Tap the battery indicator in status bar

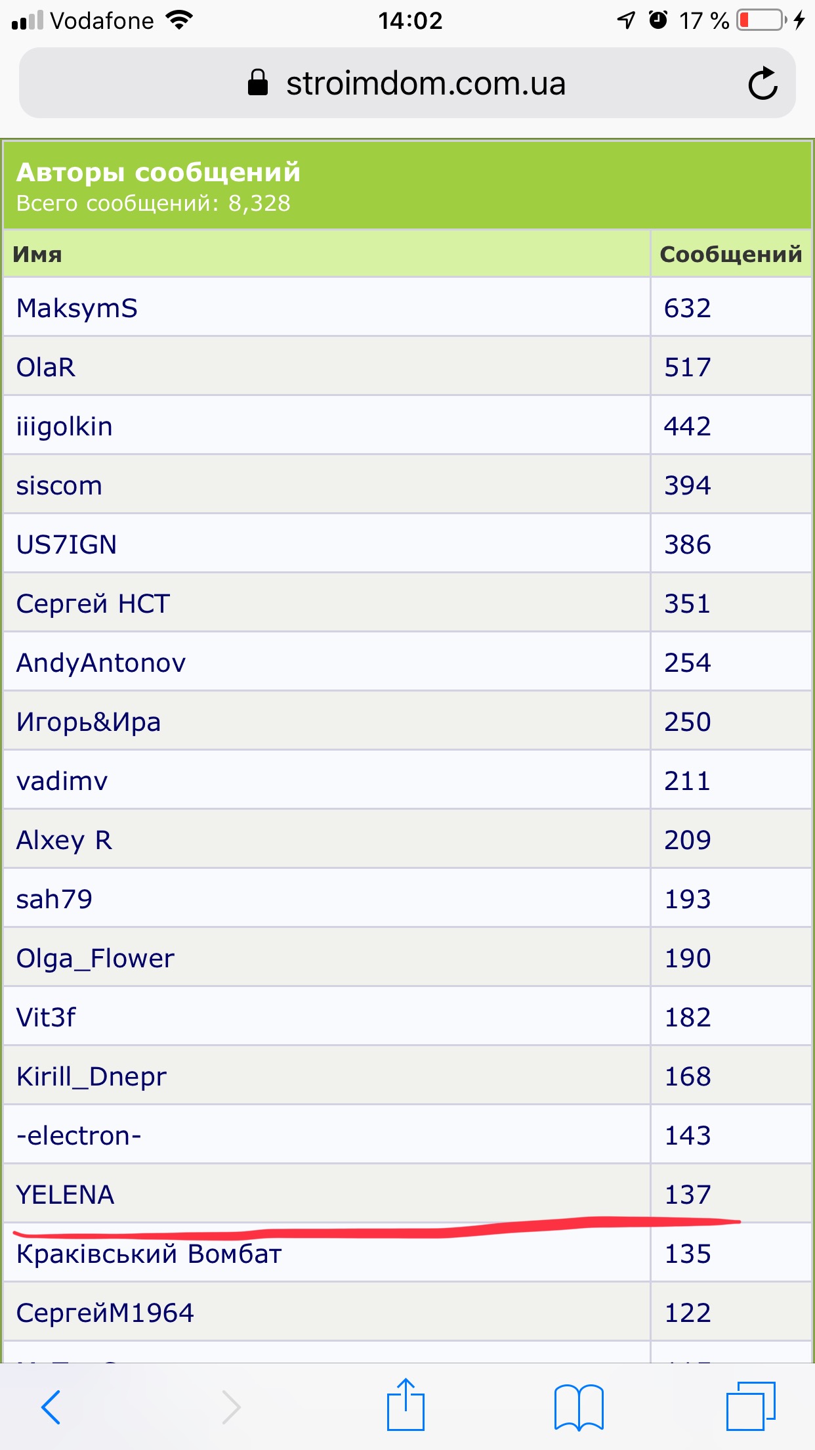pyautogui.click(x=761, y=20)
